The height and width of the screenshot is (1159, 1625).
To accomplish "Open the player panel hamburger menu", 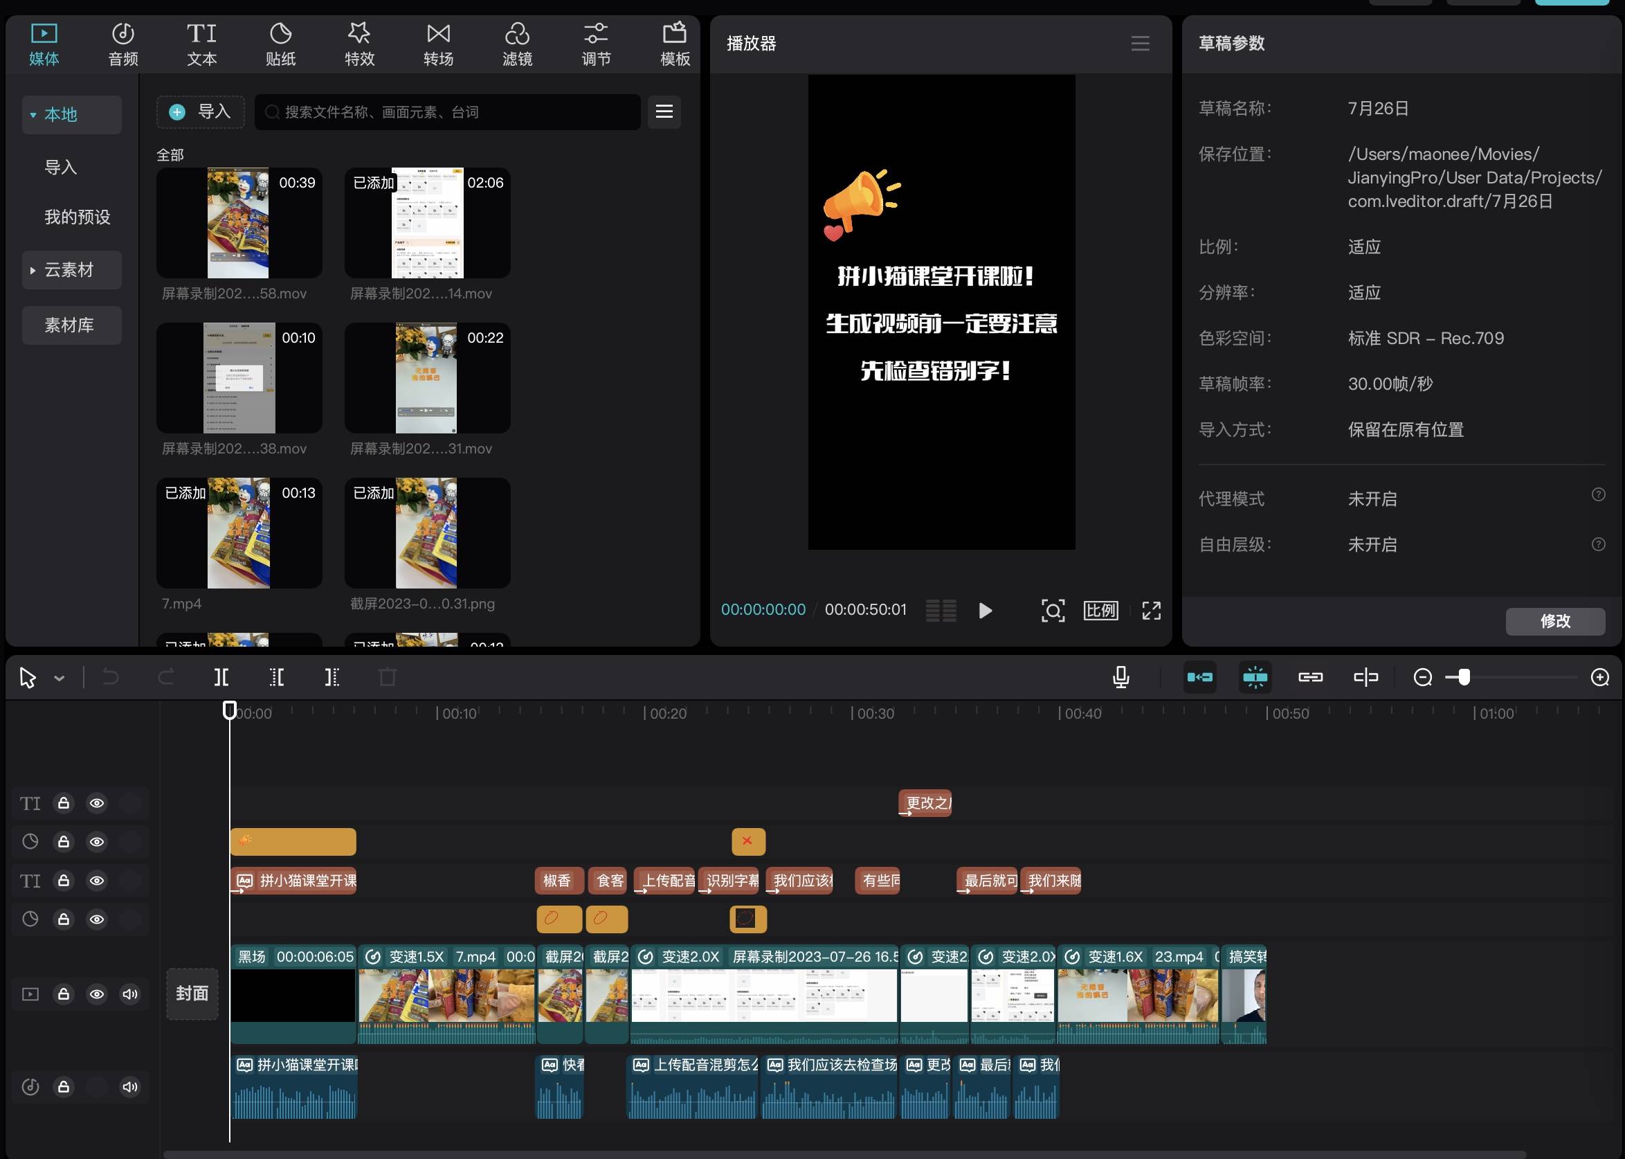I will 1140,44.
